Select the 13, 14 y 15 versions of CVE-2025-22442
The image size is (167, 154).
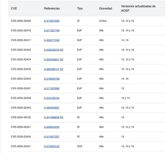pos(128,108)
